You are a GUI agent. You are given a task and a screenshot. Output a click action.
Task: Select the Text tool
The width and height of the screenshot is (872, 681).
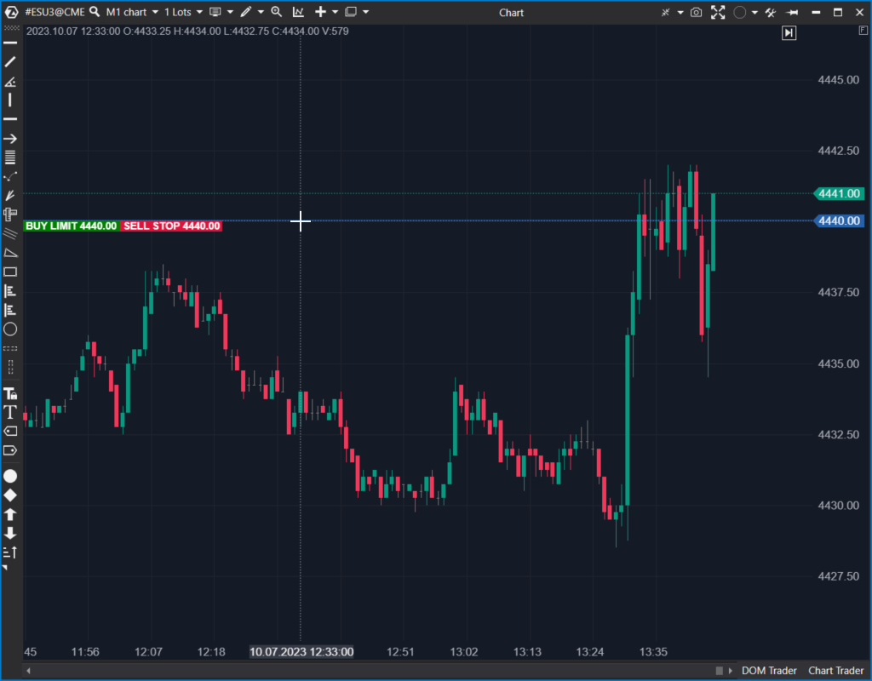coord(10,412)
